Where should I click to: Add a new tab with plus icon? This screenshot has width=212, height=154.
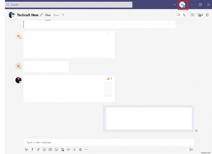point(63,15)
